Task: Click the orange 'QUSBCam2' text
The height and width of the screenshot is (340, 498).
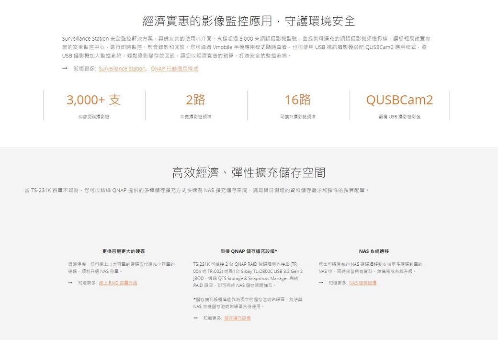Action: pos(399,100)
